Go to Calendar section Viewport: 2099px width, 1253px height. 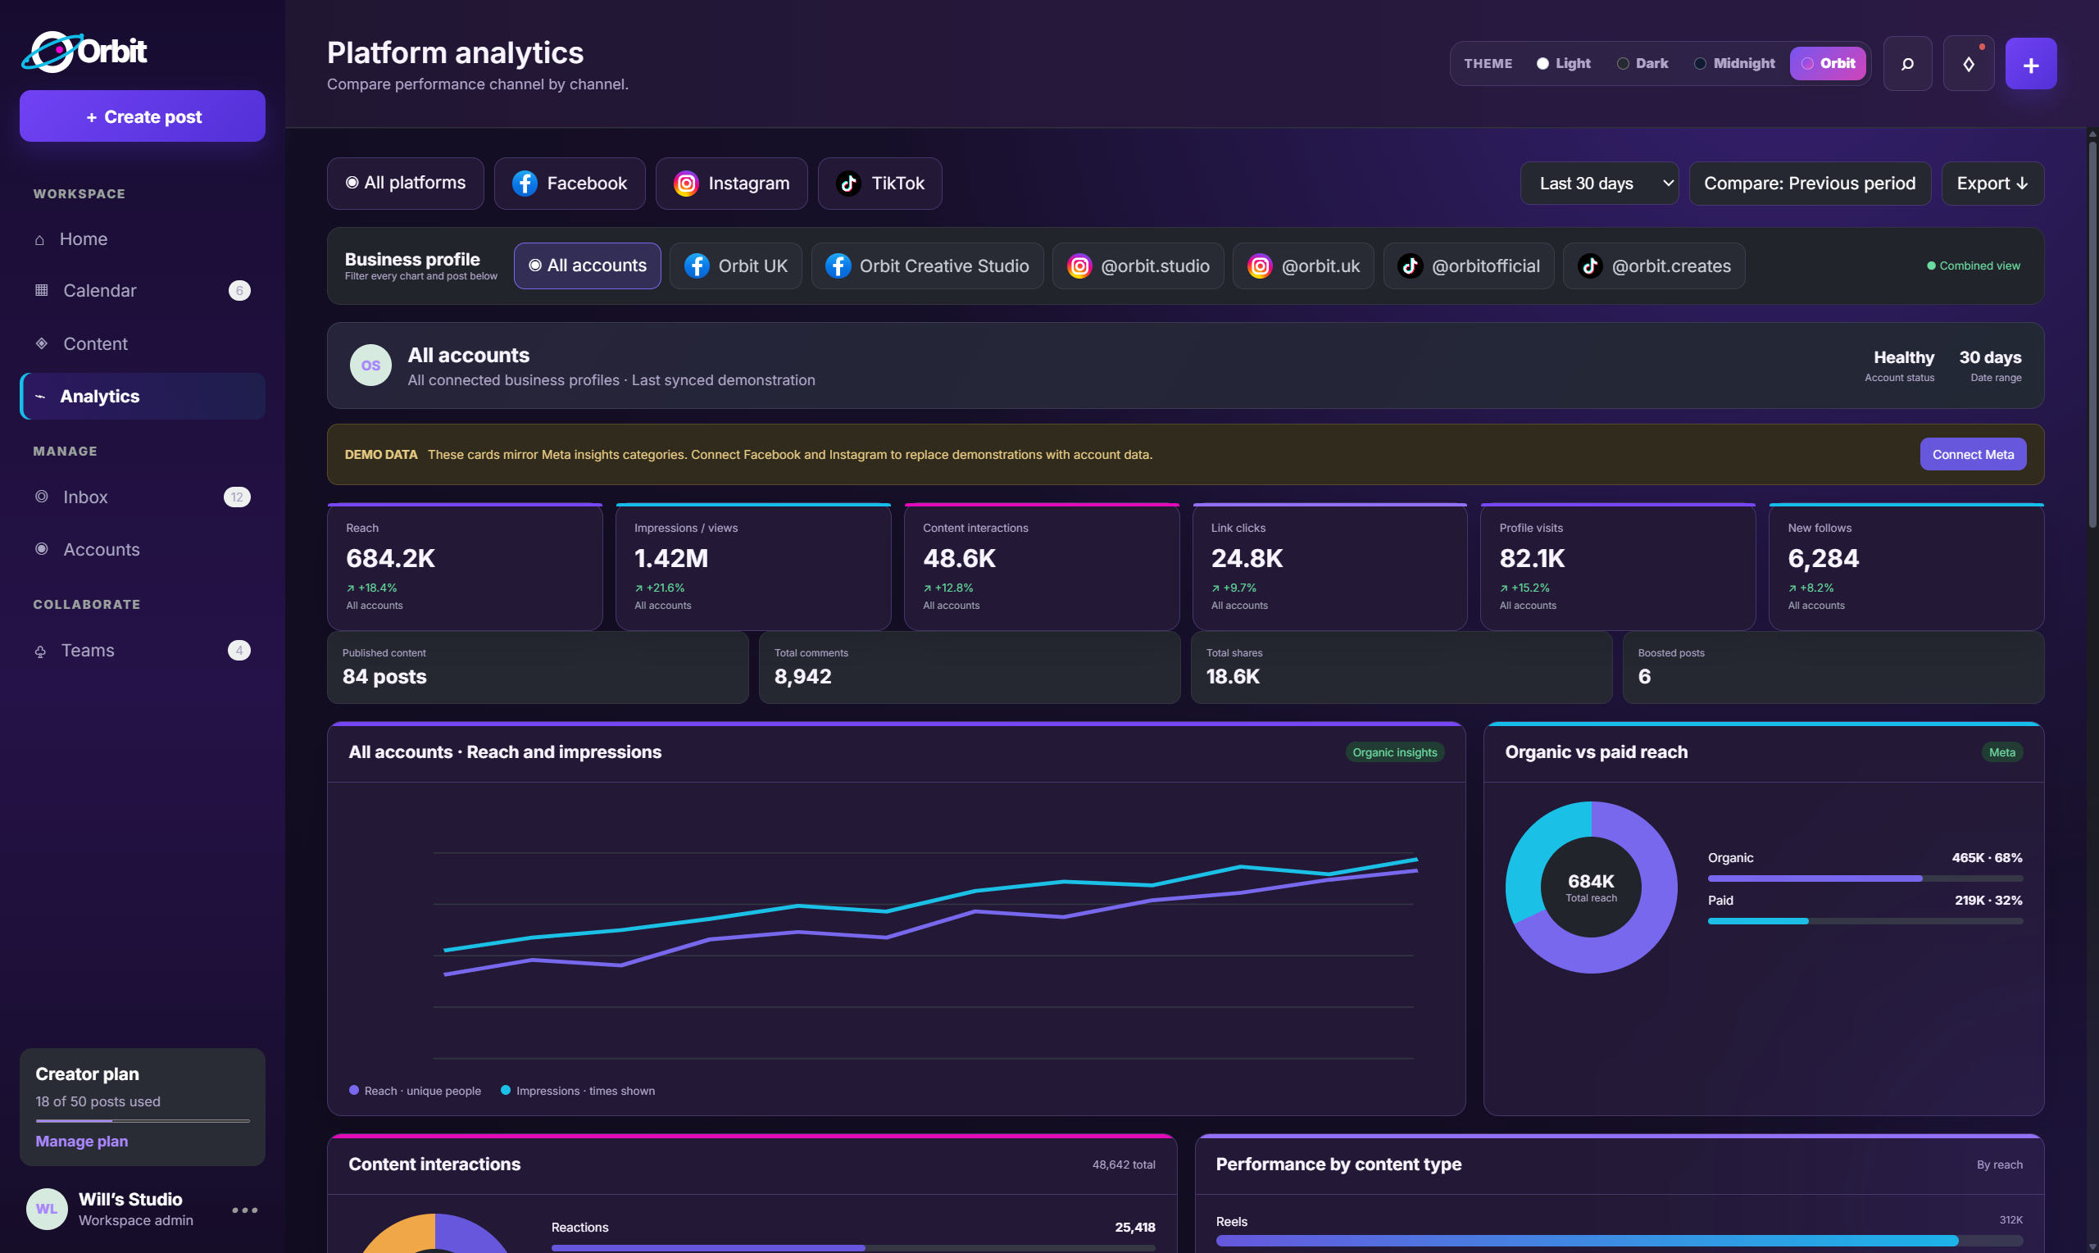(x=143, y=290)
